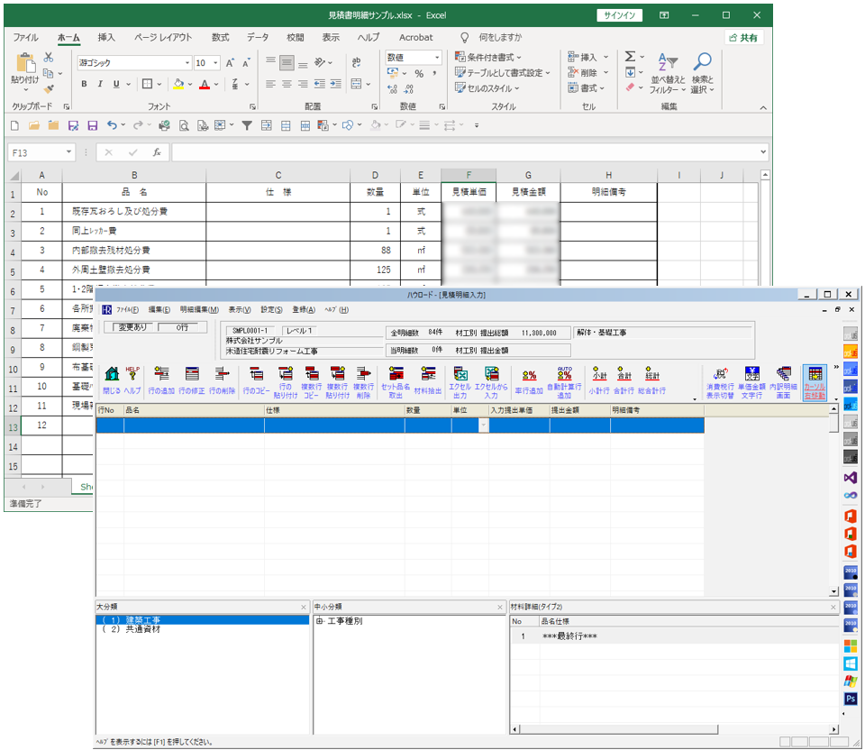Click the サインイン button

620,14
